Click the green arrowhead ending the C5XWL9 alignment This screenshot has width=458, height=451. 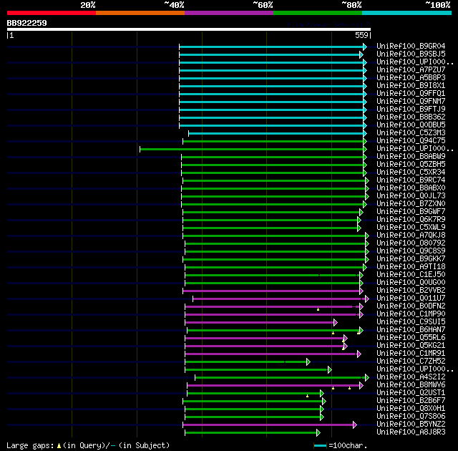[x=359, y=228]
